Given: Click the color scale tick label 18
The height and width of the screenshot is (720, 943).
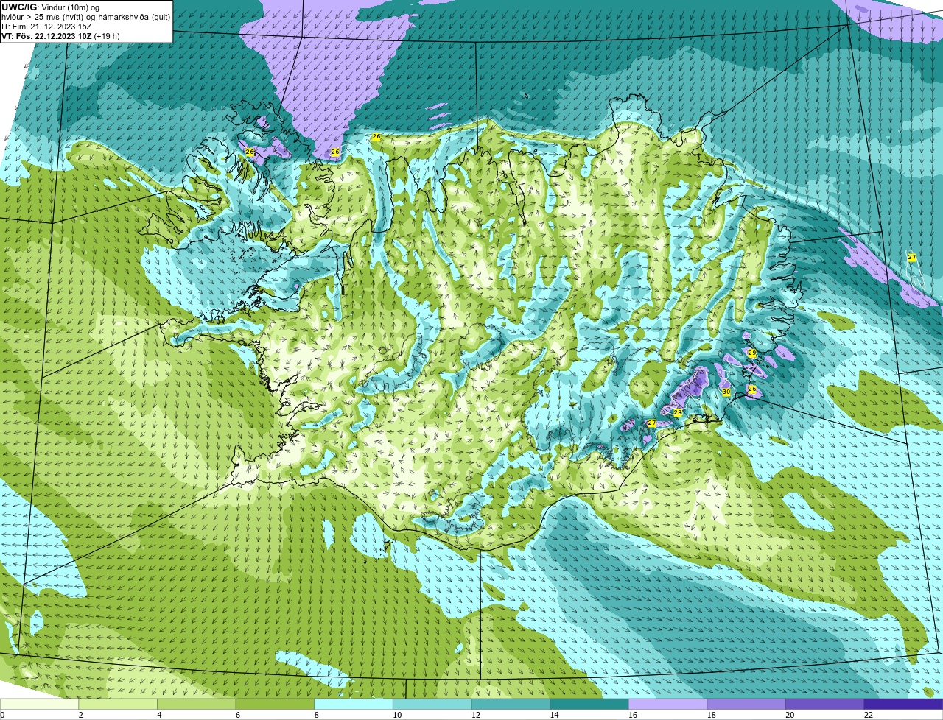Looking at the screenshot, I should click(x=712, y=715).
